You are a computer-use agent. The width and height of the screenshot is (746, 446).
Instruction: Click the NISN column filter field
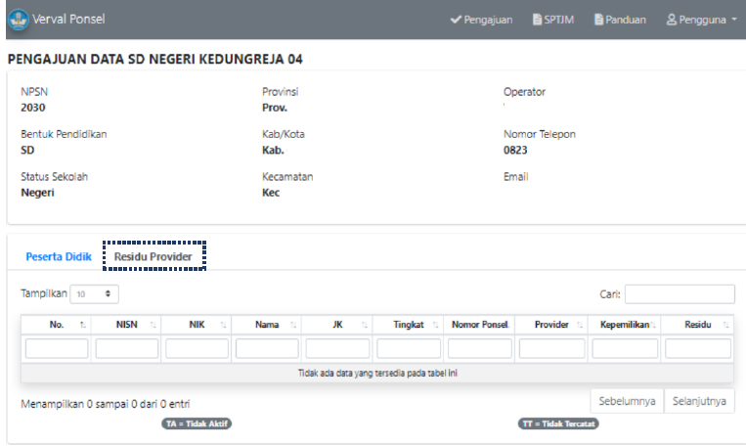(x=126, y=348)
